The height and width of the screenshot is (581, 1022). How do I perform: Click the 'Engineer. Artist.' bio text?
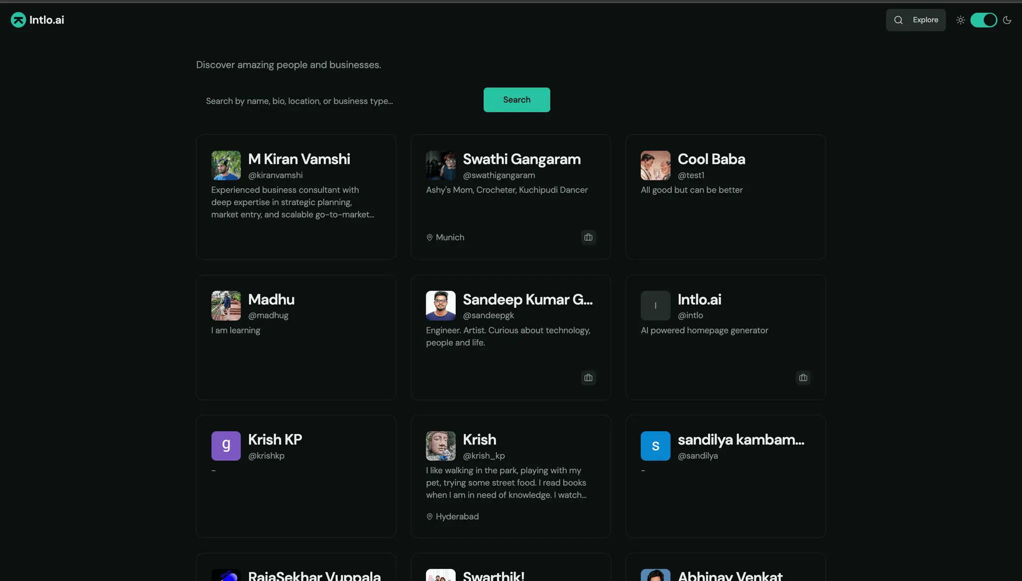click(508, 336)
